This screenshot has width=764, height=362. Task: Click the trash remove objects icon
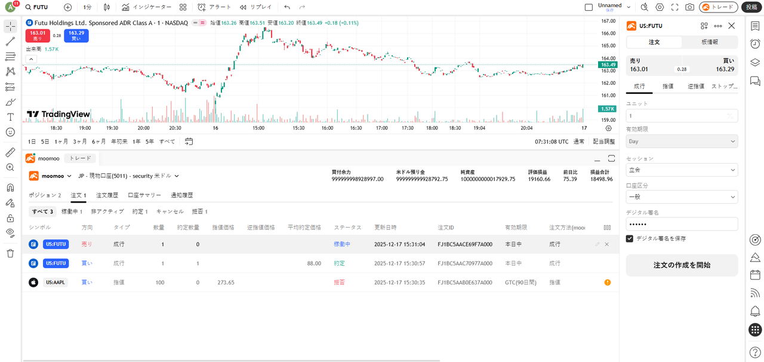(x=10, y=253)
